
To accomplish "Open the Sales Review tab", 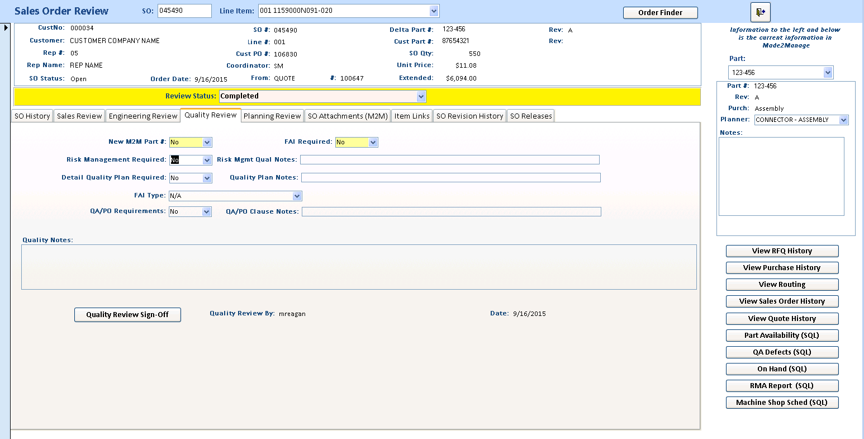I will click(x=79, y=116).
